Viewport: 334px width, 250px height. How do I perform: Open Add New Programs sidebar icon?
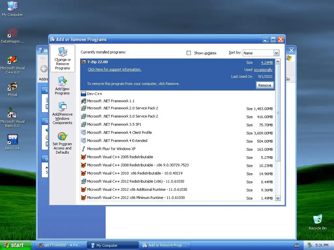click(x=62, y=86)
